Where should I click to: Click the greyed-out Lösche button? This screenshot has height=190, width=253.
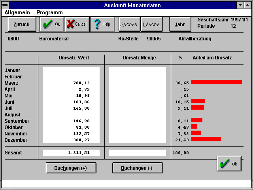[151, 24]
